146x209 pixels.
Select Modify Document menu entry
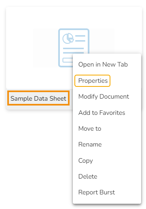[x=104, y=97]
